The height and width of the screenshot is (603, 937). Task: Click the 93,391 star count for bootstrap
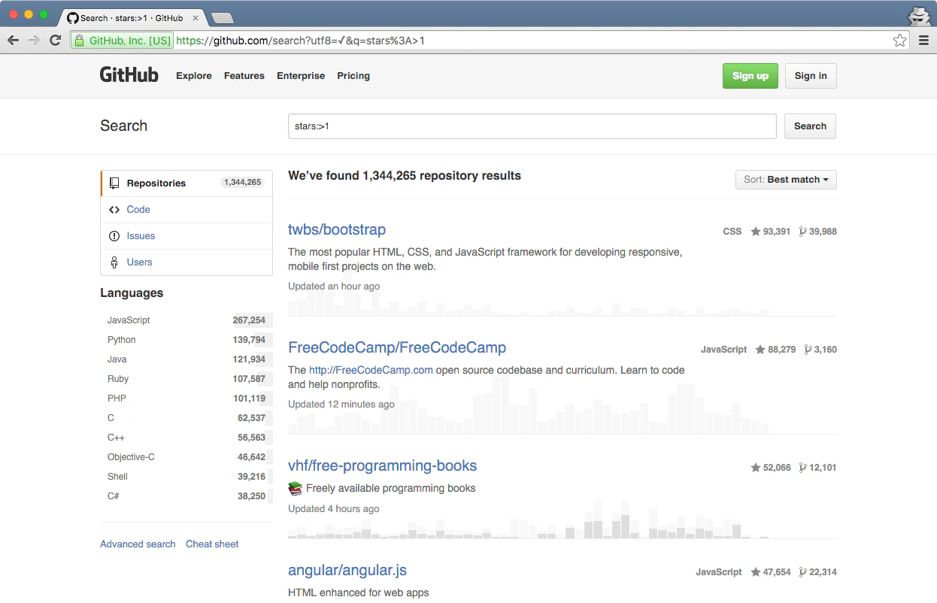pyautogui.click(x=777, y=232)
